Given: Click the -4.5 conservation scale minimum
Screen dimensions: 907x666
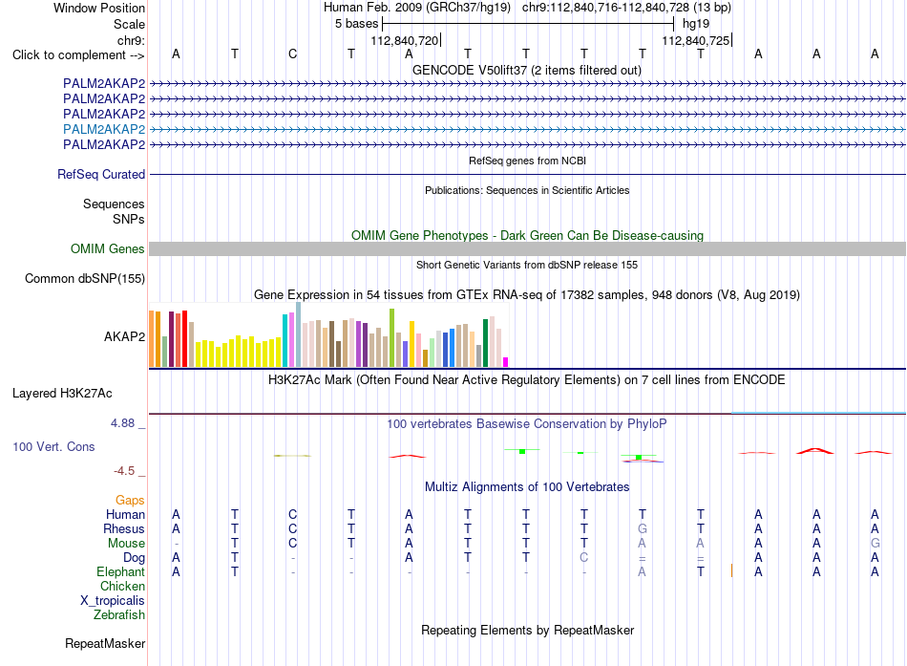Looking at the screenshot, I should pos(124,471).
